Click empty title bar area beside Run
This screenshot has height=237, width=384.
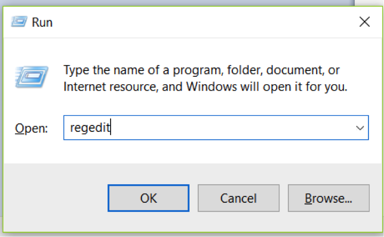click(187, 22)
